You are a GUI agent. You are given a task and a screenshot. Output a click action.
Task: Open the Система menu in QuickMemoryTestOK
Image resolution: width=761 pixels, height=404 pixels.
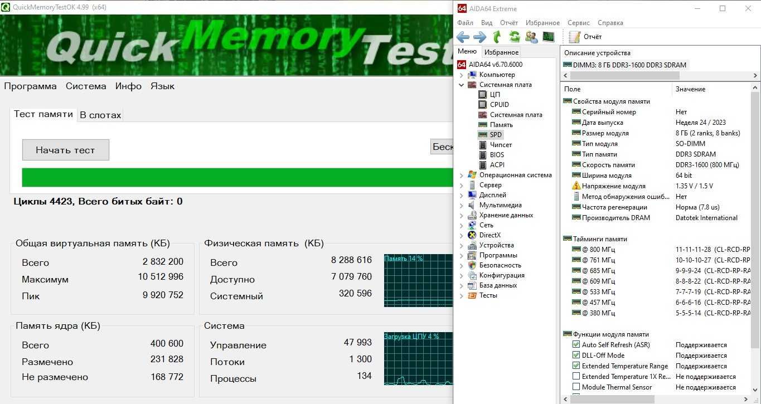[86, 86]
